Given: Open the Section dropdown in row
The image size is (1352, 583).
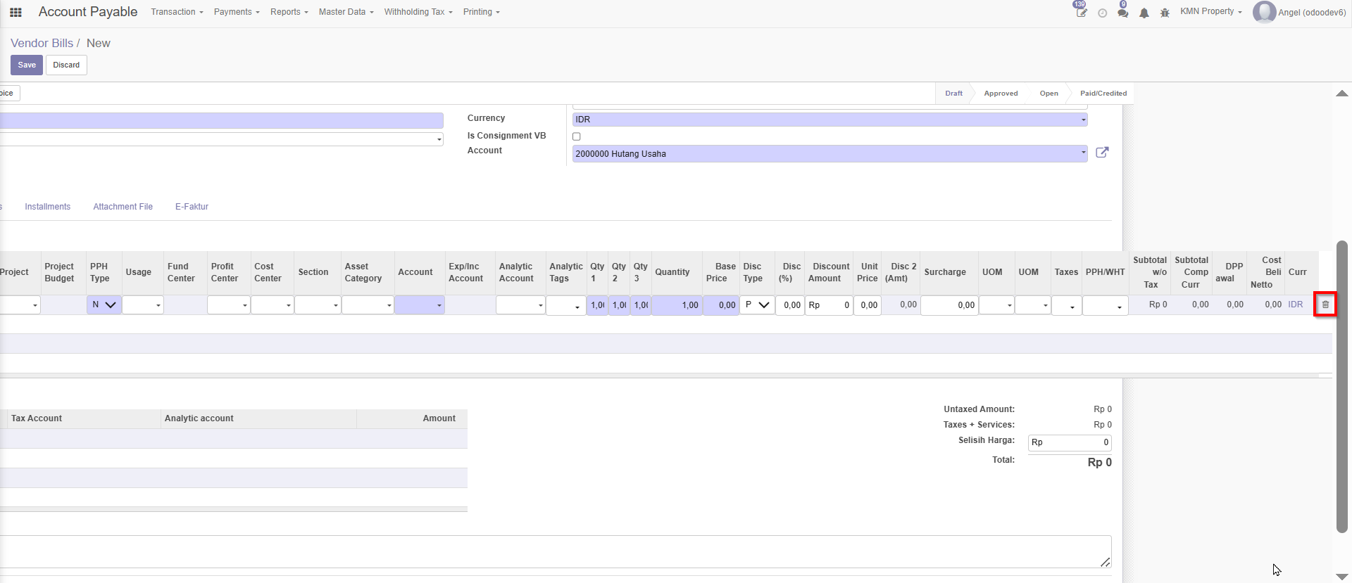Looking at the screenshot, I should [x=317, y=305].
